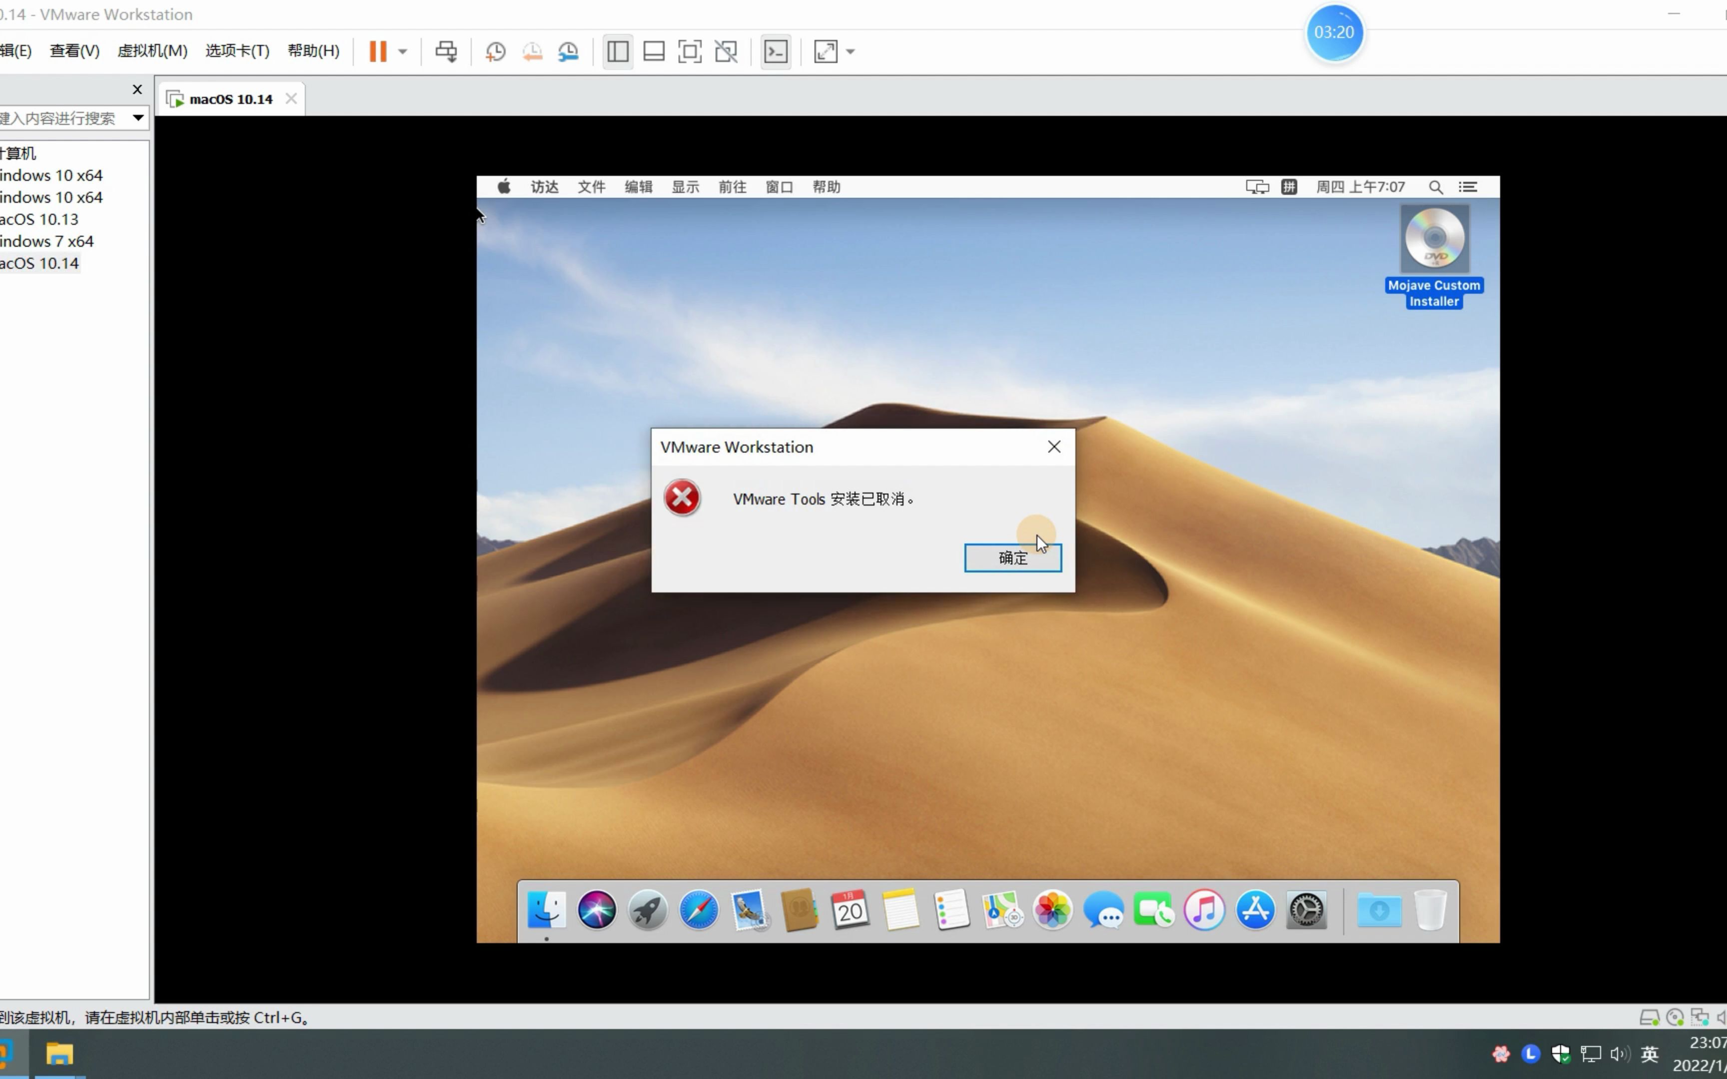Take a snapshot with the clock icon
Image resolution: width=1727 pixels, height=1079 pixels.
tap(495, 51)
